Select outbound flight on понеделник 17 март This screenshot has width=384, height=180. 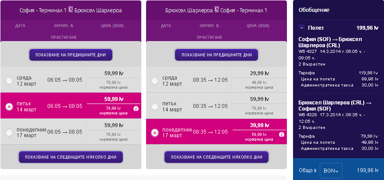point(9,132)
